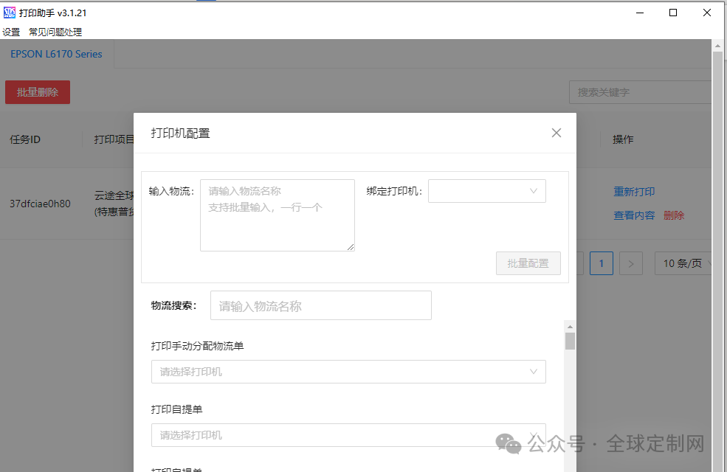Viewport: 727px width, 472px height.
Task: Click the 打印助手 application icon in title bar
Action: pyautogui.click(x=10, y=13)
